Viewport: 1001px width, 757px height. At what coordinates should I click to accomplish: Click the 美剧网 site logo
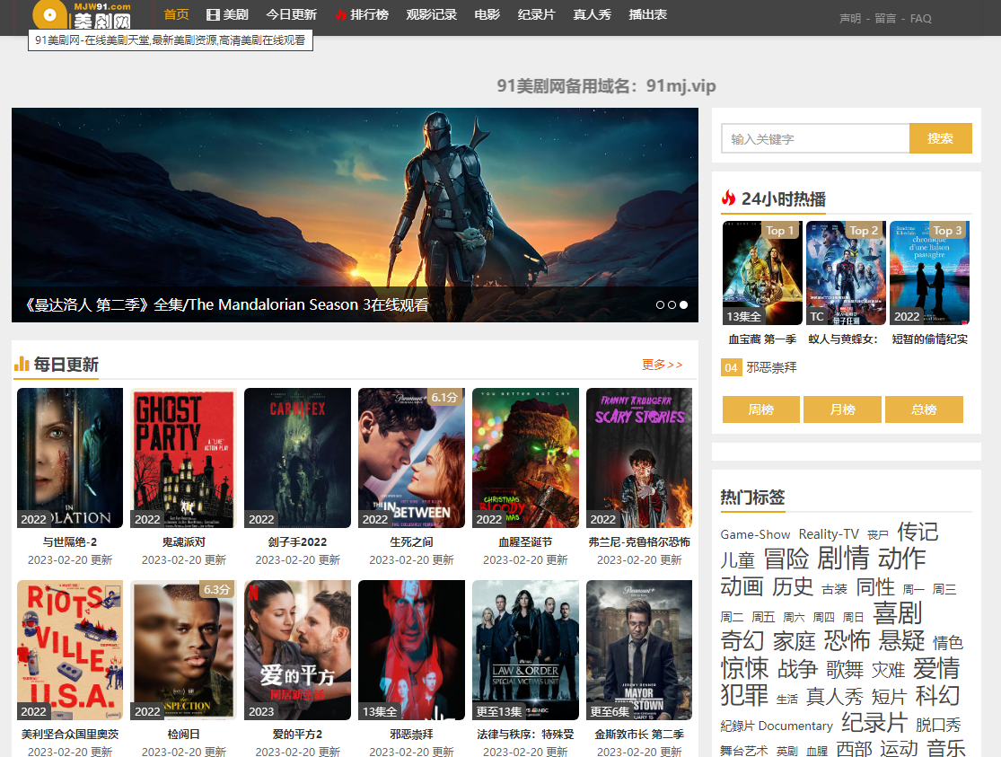[x=82, y=15]
